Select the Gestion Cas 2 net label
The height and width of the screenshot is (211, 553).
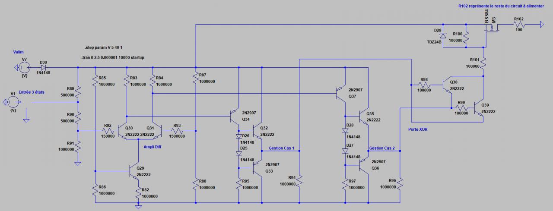pyautogui.click(x=382, y=148)
